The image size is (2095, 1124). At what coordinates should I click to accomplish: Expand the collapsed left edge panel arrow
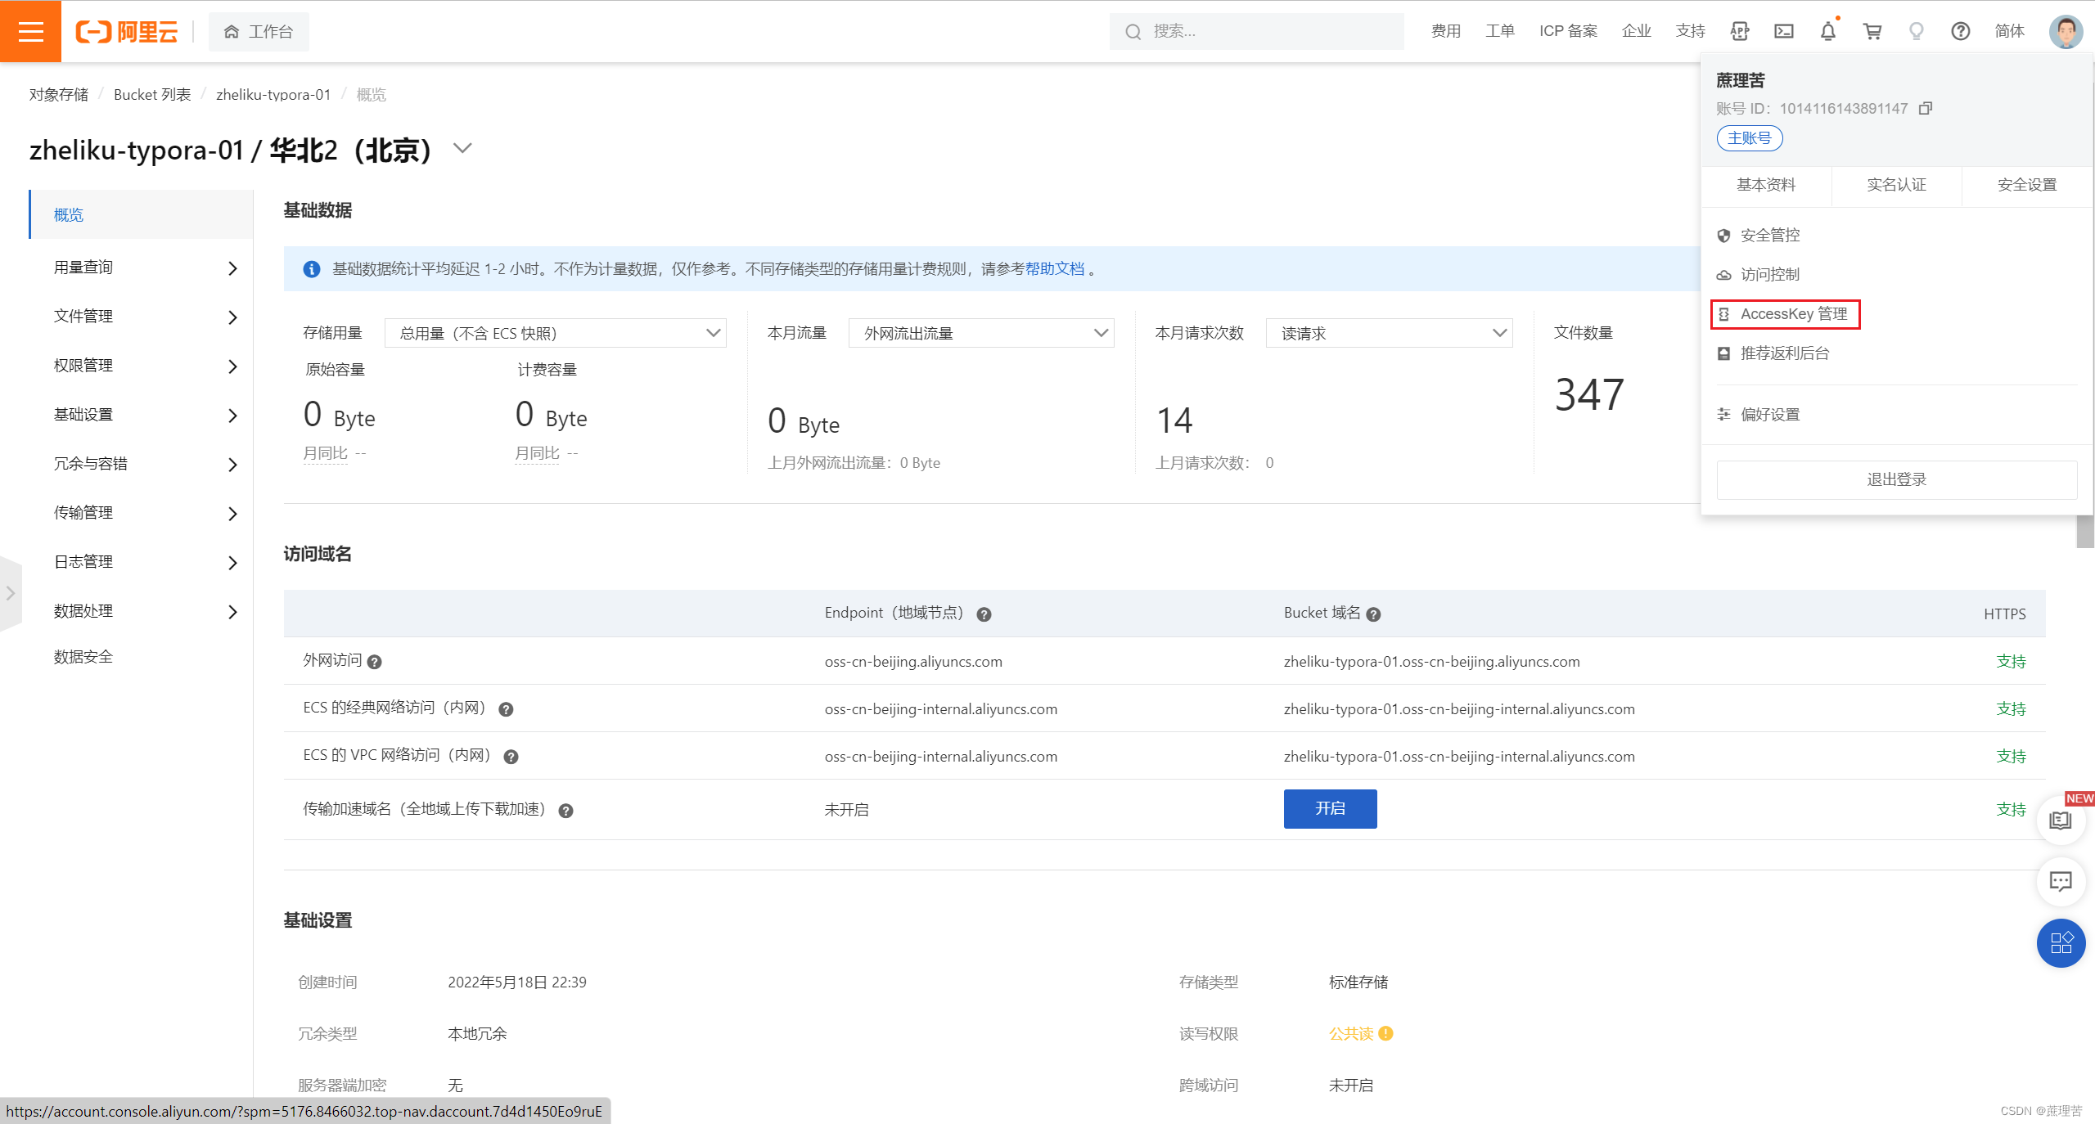point(10,594)
